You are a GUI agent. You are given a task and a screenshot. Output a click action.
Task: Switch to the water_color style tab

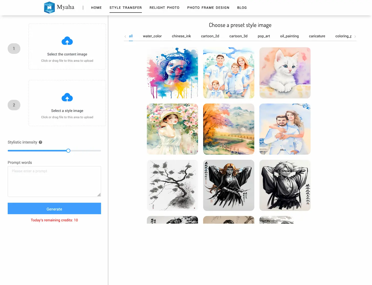coord(152,36)
